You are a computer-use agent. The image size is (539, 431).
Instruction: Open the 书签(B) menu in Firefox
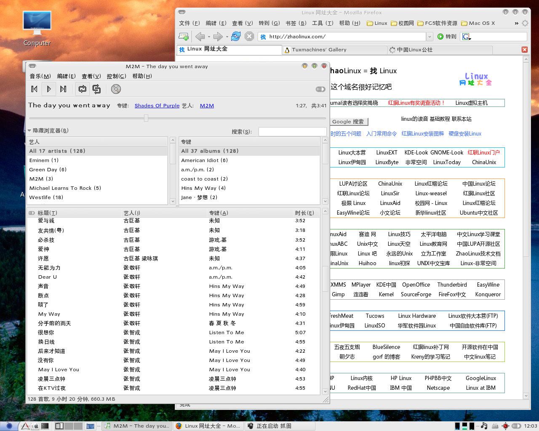[x=296, y=23]
